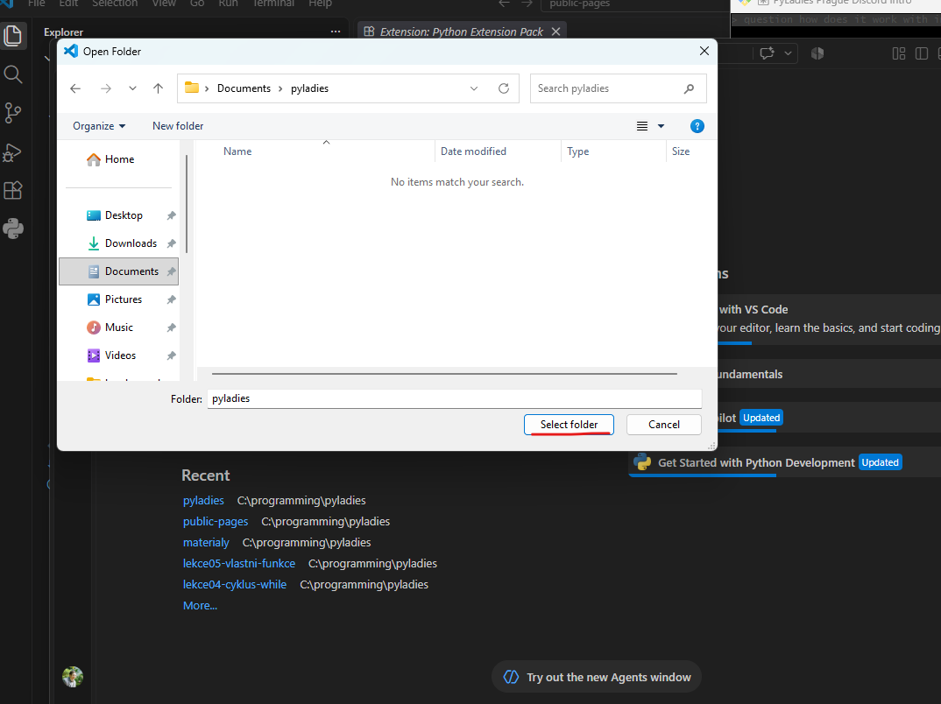Unpin Pictures from Quick access
Screen dimensions: 941x704
pos(171,299)
